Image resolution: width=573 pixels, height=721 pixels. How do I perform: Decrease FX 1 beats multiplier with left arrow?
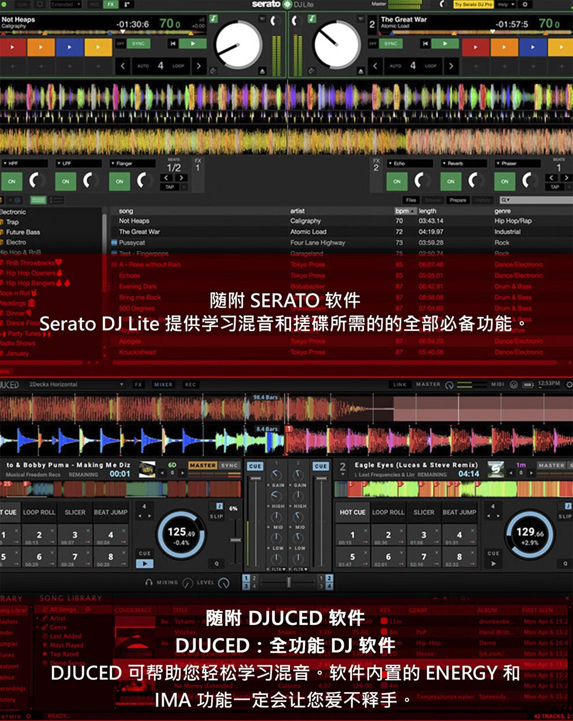pos(167,178)
